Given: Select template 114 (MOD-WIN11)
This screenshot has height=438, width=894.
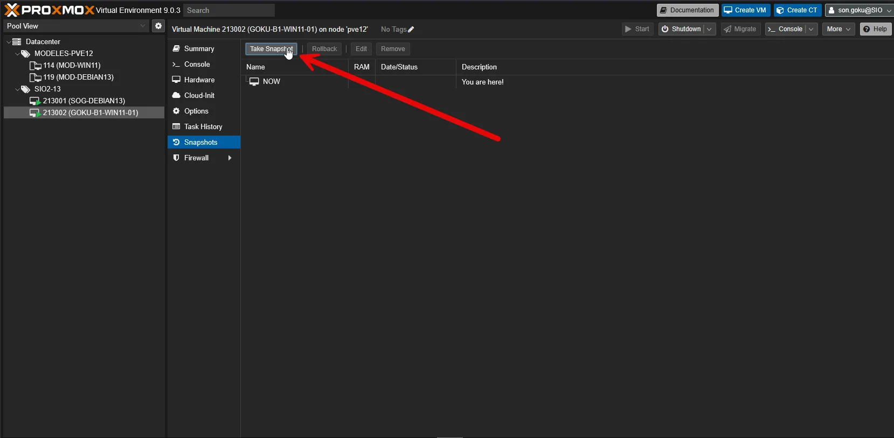Looking at the screenshot, I should [x=71, y=65].
